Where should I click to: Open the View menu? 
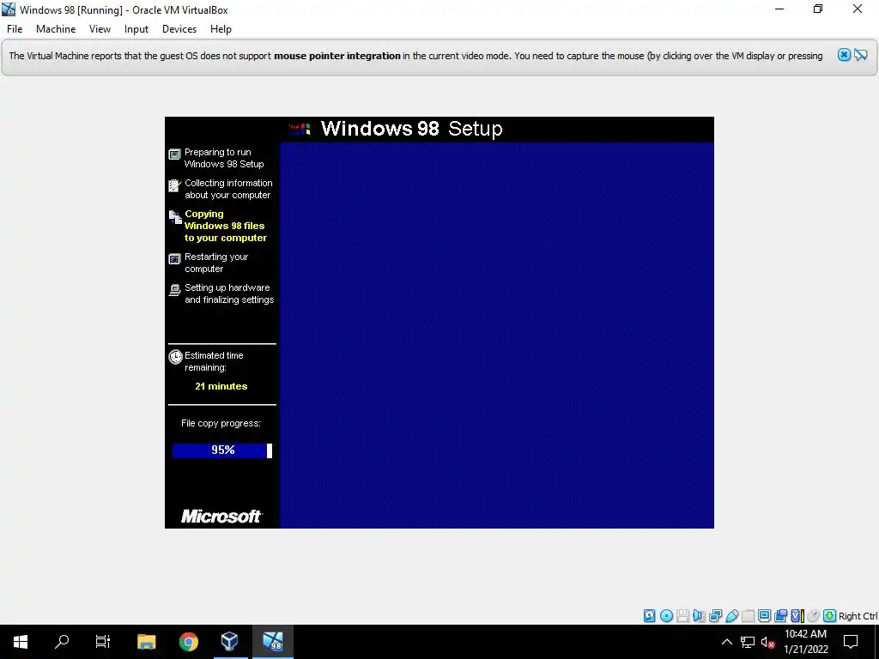(x=100, y=29)
